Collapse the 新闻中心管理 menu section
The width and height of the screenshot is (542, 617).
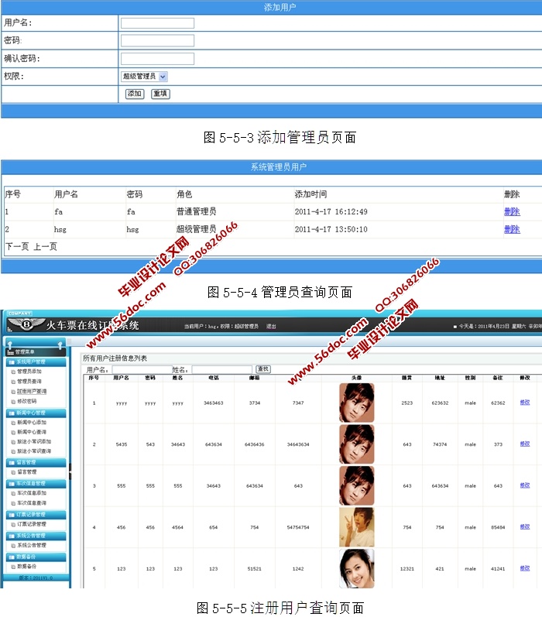click(x=36, y=413)
